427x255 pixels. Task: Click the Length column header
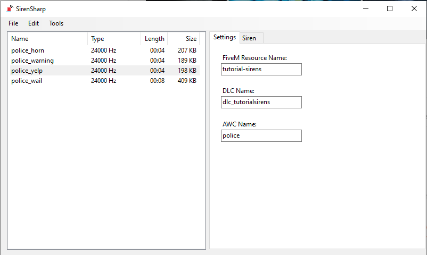click(154, 39)
